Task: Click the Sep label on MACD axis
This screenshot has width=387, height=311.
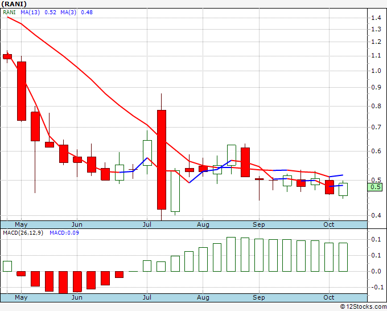Action: point(258,297)
